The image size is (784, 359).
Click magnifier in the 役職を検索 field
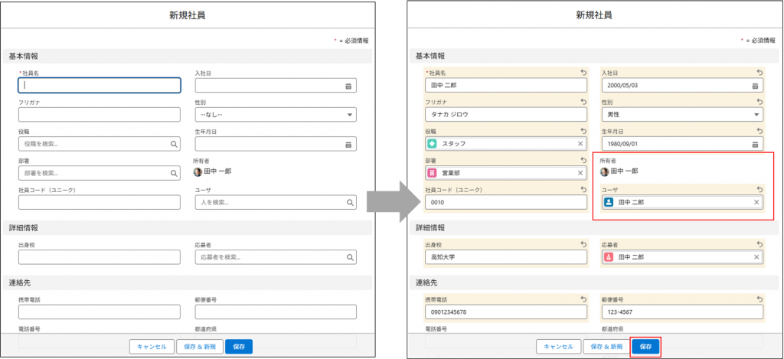pos(173,144)
